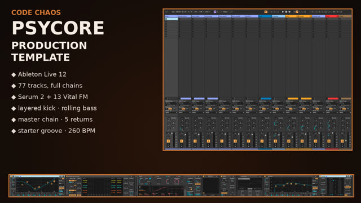
Task: Toggle track 3 activator button
Action: tap(195, 141)
